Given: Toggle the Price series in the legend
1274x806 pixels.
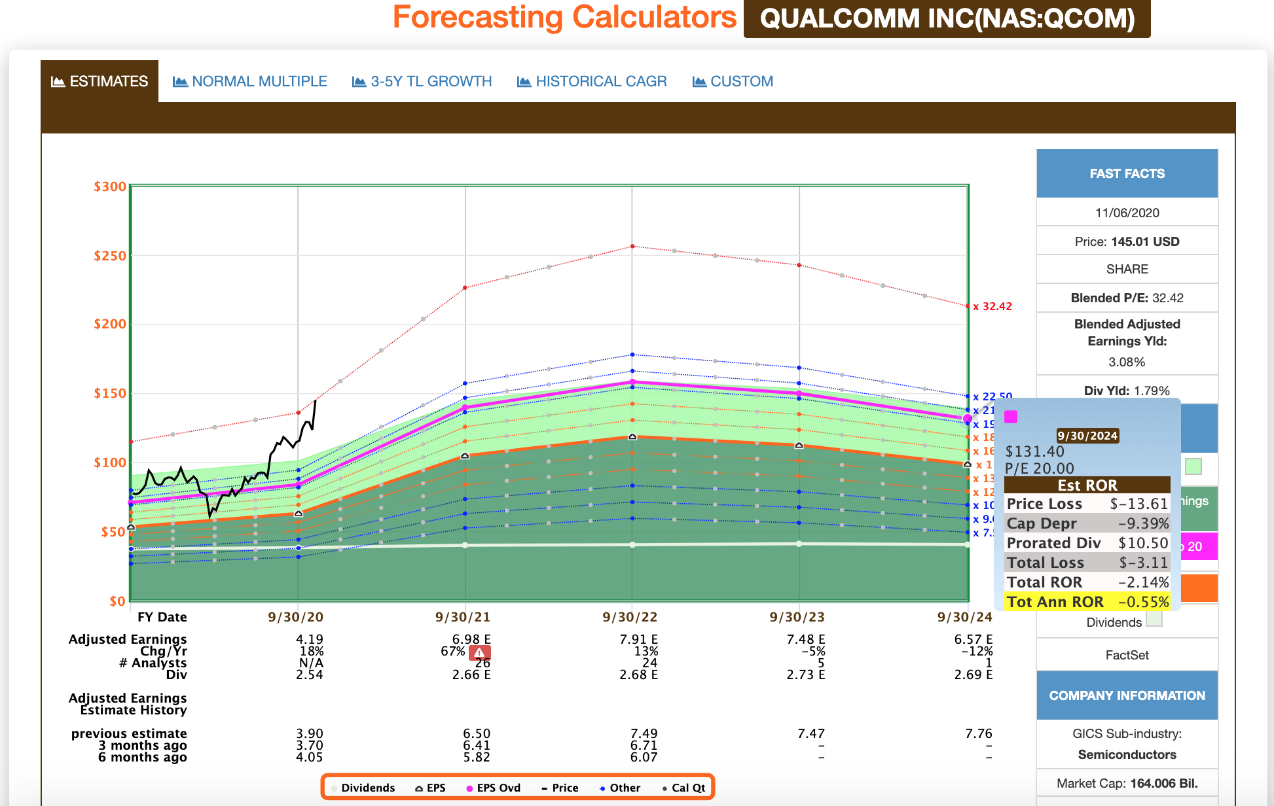Looking at the screenshot, I should pos(560,788).
